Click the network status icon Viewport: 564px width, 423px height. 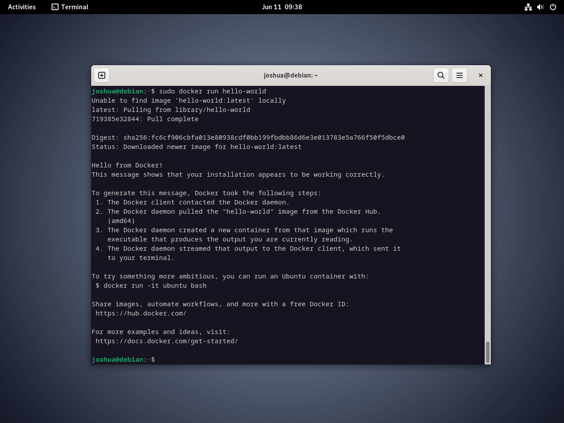coord(528,7)
